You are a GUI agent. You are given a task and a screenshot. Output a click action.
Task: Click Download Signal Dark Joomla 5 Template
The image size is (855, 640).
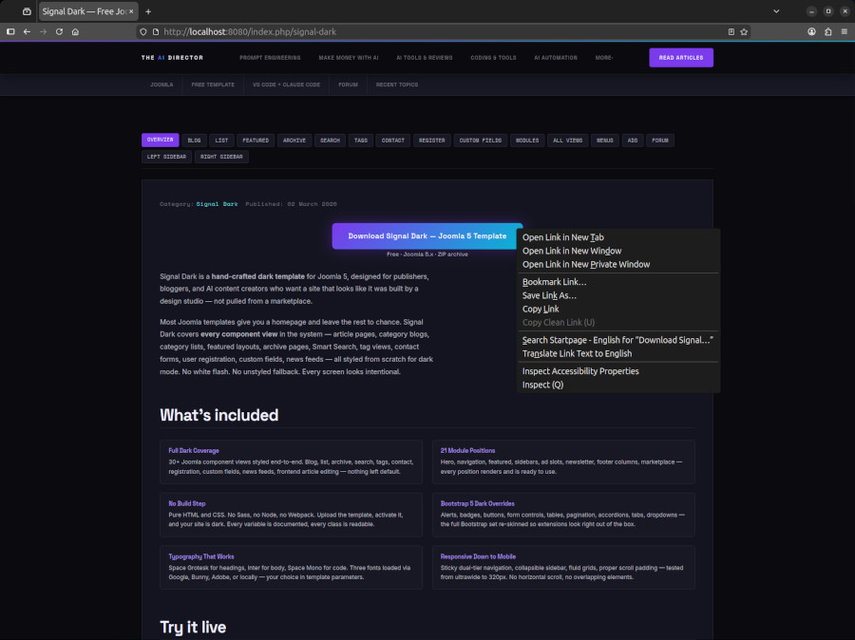[426, 235]
